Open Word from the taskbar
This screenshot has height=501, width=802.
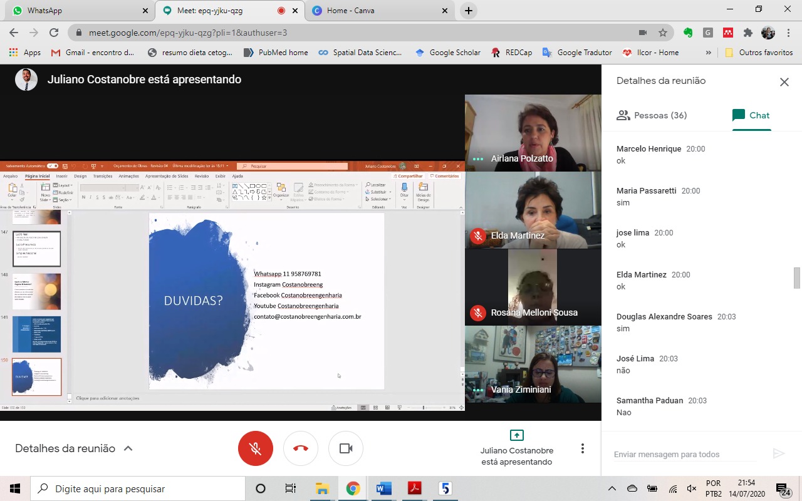[x=383, y=488]
